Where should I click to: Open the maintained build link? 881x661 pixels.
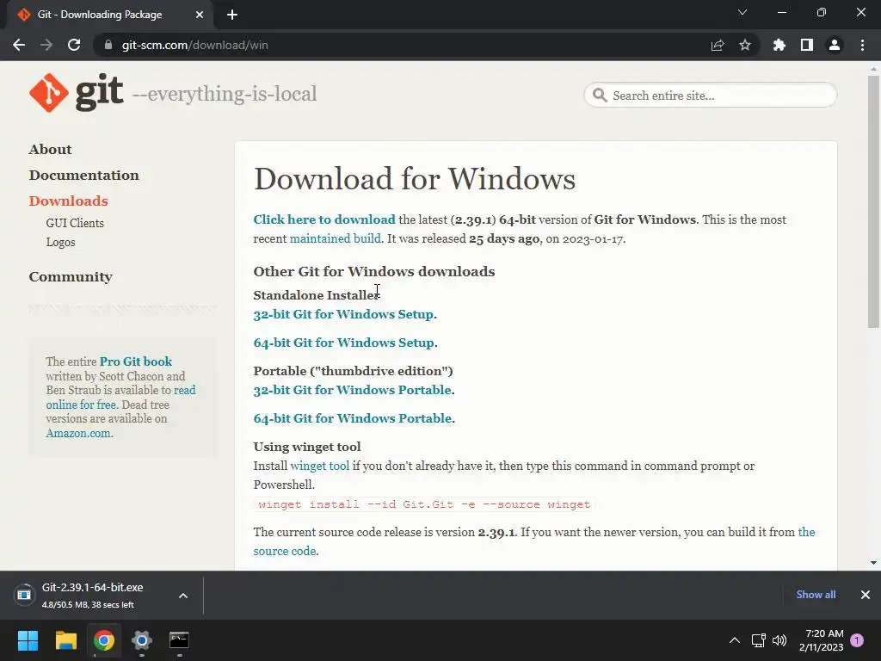pyautogui.click(x=336, y=239)
